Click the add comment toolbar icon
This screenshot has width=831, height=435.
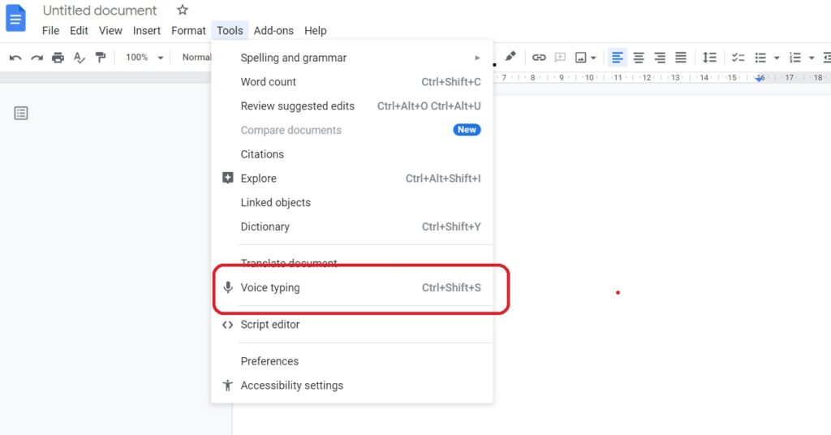tap(560, 58)
